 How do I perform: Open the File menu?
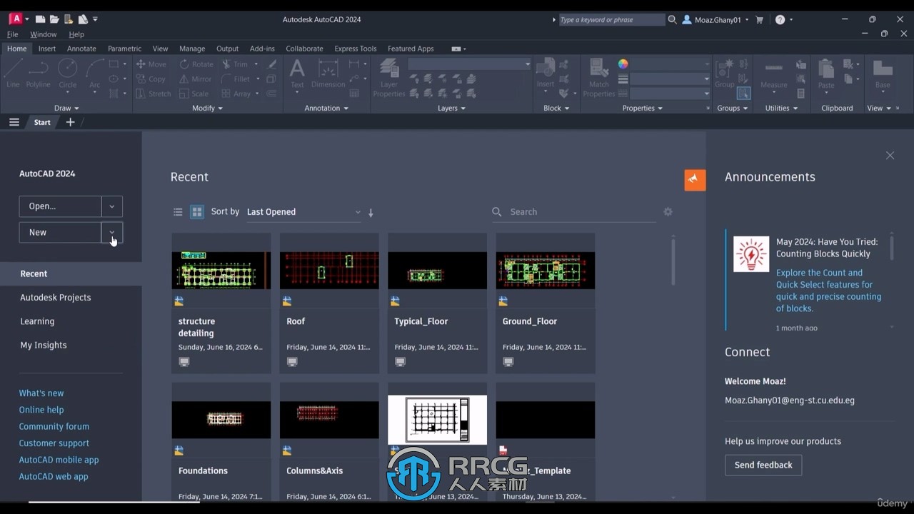pos(12,34)
